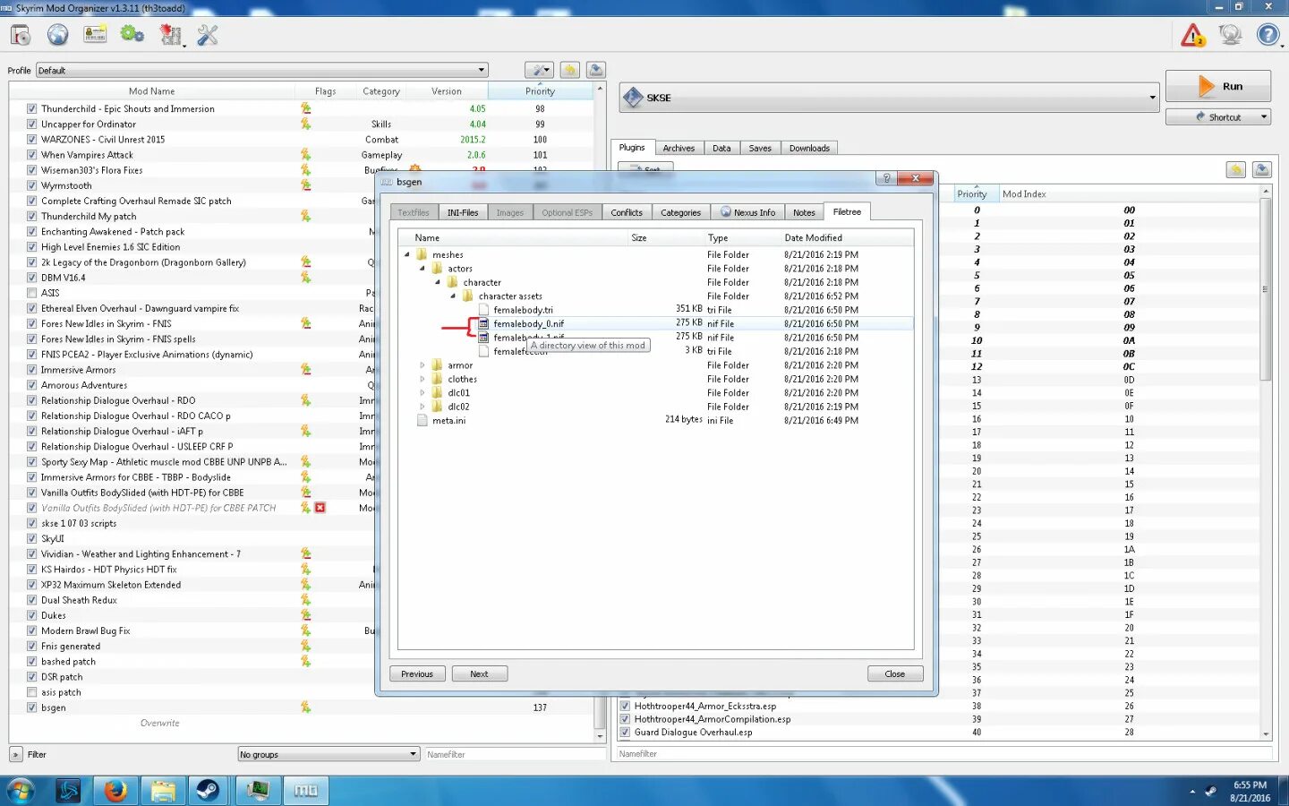Expand the dlc01 folder
The width and height of the screenshot is (1289, 806).
coord(423,393)
